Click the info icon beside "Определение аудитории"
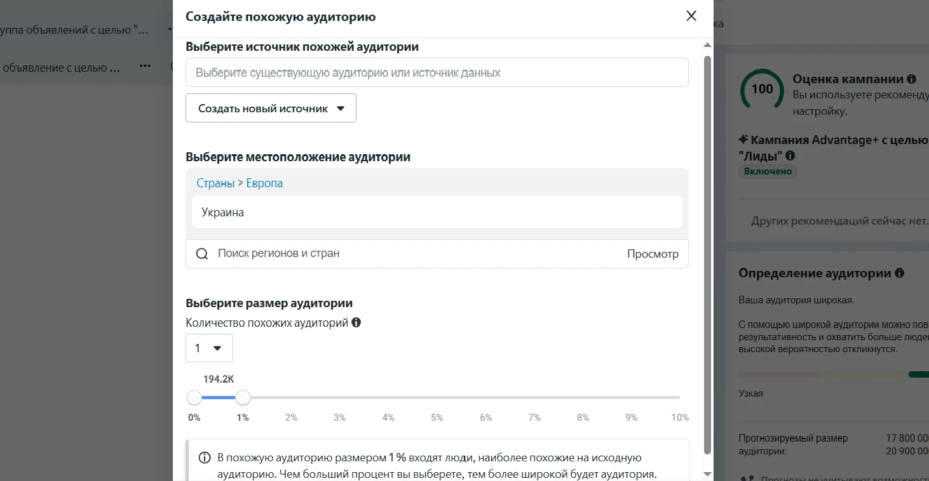The image size is (929, 481). click(x=899, y=273)
